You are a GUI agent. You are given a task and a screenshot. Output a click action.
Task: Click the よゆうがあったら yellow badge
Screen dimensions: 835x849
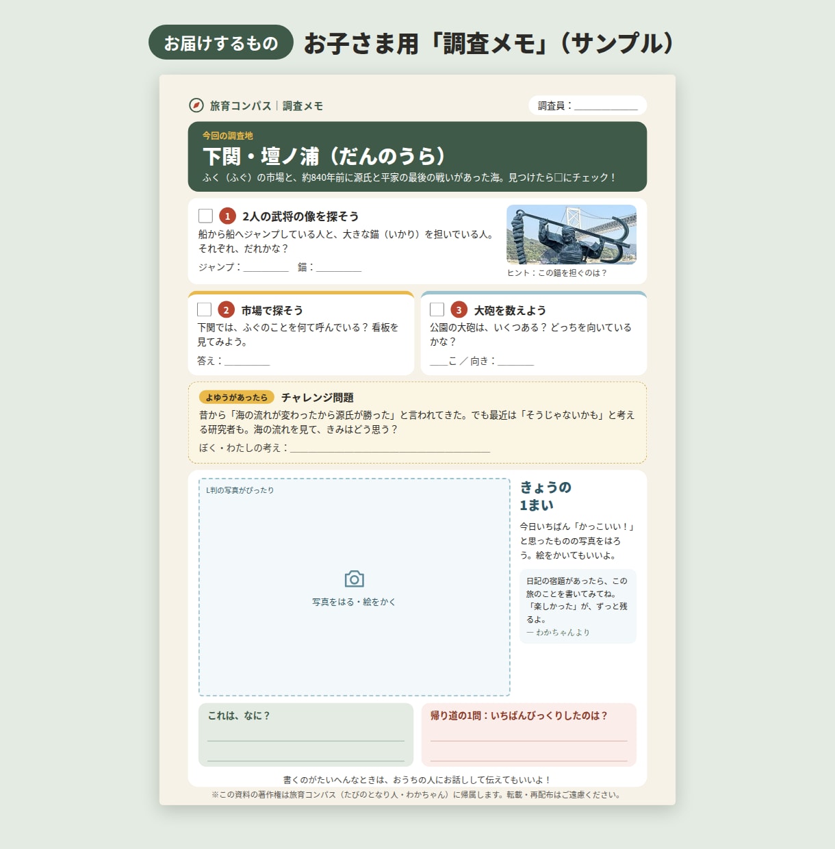[236, 397]
